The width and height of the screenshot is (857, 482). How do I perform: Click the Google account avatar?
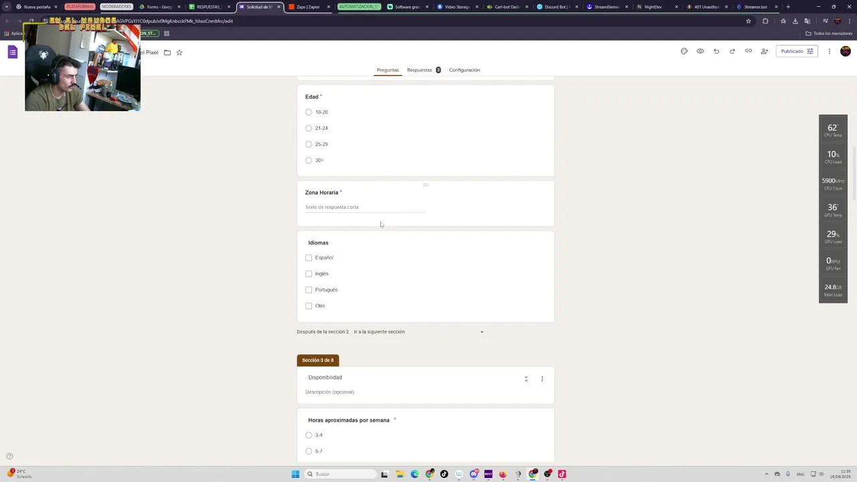[x=846, y=52]
